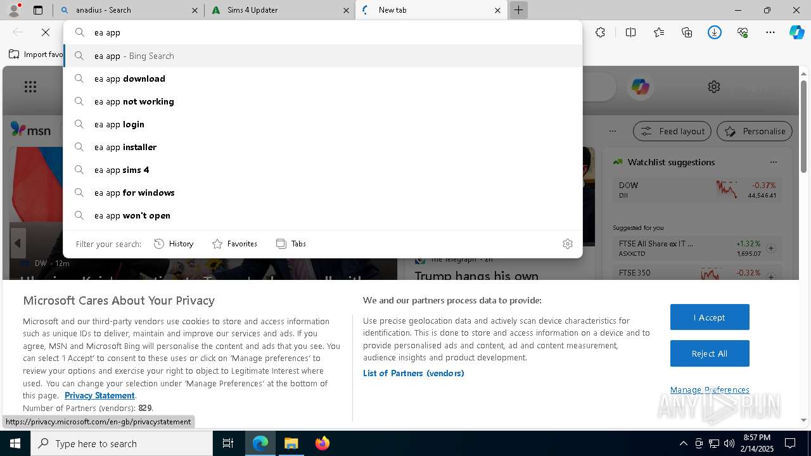Open the Settings and more menu
This screenshot has height=456, width=811.
click(770, 32)
